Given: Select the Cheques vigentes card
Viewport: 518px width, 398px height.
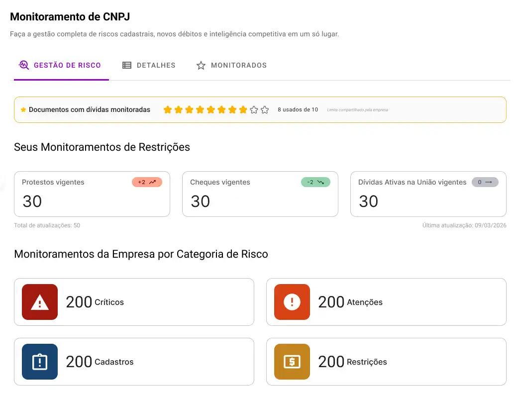Looking at the screenshot, I should click(260, 194).
